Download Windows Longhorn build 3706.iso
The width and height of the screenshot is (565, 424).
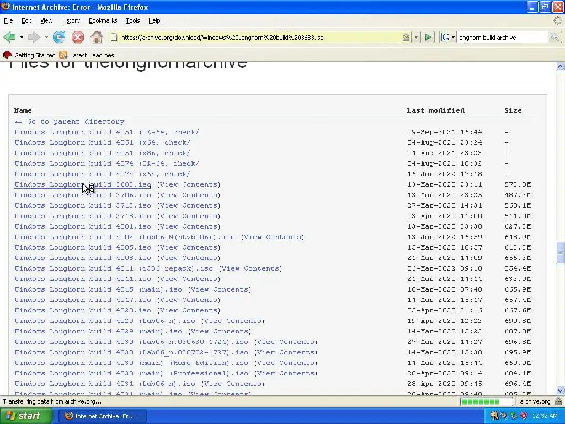83,195
